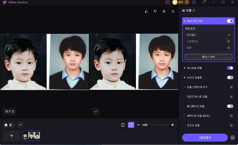Click the 소프트(V2) option text
Screen dimensions: 238x145
pos(192,41)
